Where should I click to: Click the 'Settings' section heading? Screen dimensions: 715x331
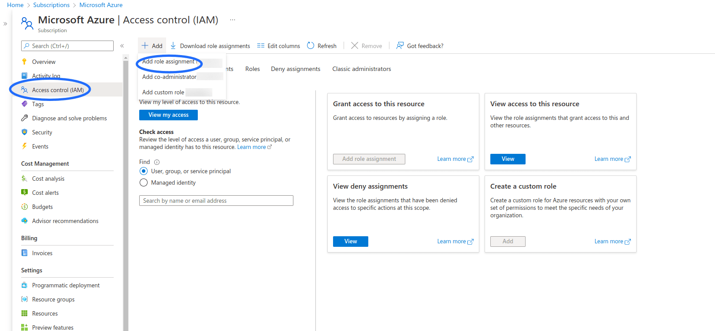point(32,270)
